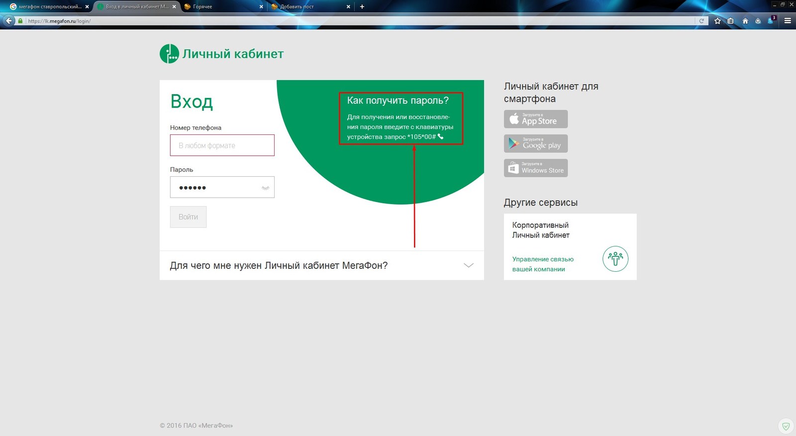Click the browser back arrow button
Image resolution: width=796 pixels, height=436 pixels.
pyautogui.click(x=8, y=21)
